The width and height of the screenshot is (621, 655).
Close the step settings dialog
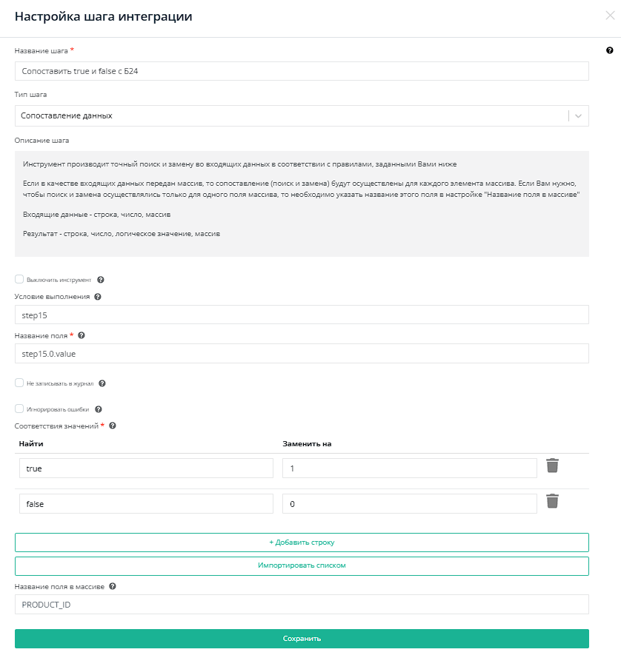click(610, 16)
